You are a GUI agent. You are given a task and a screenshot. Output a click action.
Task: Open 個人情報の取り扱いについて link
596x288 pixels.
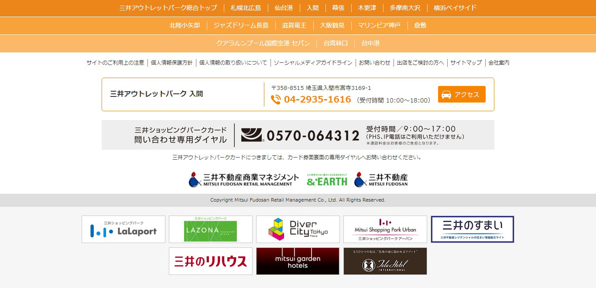233,63
